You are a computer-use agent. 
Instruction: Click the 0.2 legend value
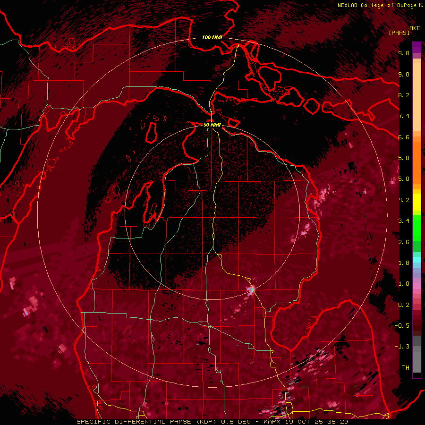[x=404, y=305]
